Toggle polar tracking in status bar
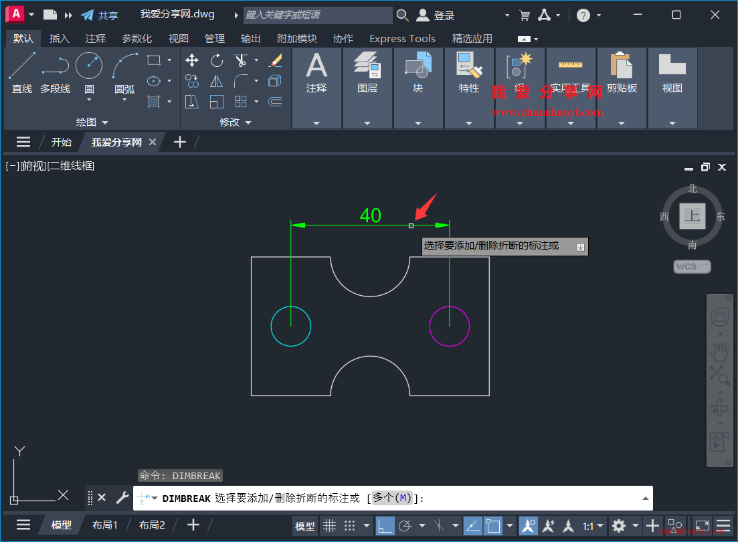 coord(405,525)
